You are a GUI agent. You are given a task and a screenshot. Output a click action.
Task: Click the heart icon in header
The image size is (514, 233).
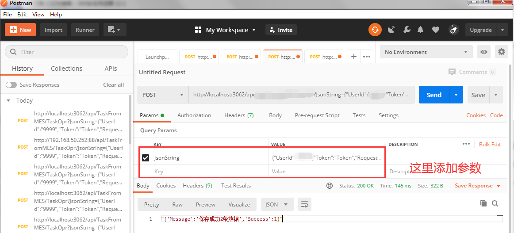pos(435,30)
